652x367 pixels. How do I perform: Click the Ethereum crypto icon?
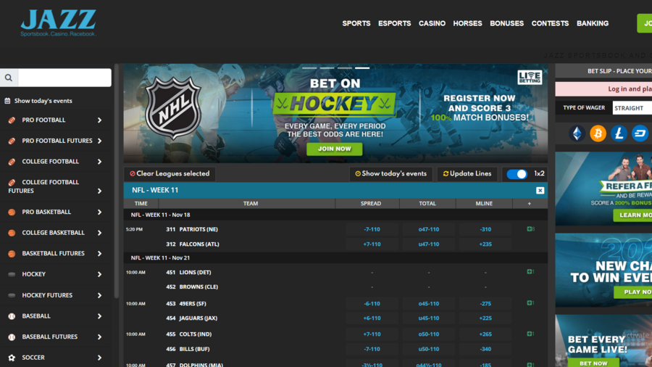pos(577,133)
